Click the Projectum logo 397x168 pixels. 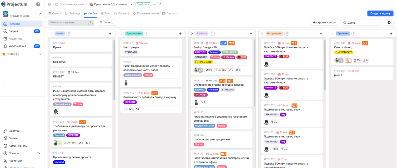pos(14,4)
